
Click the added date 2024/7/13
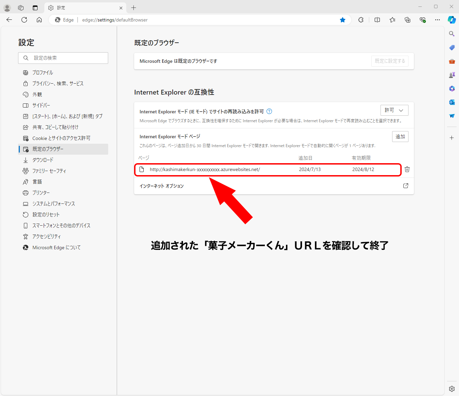tap(310, 169)
